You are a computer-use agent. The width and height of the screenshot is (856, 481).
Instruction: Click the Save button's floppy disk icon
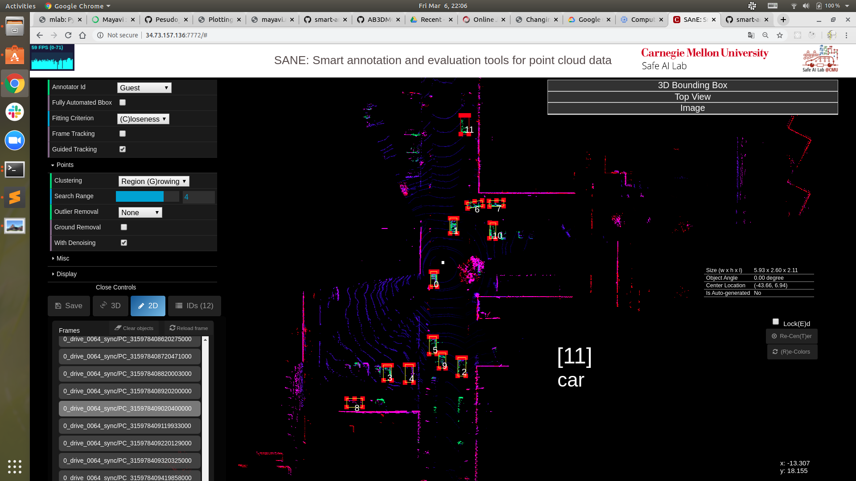click(58, 306)
